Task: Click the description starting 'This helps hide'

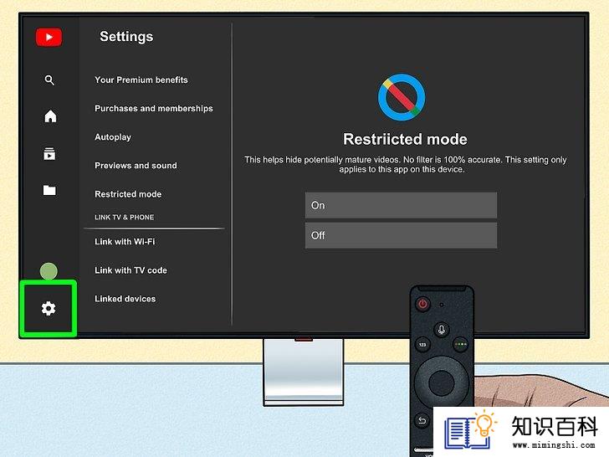Action: [x=405, y=164]
